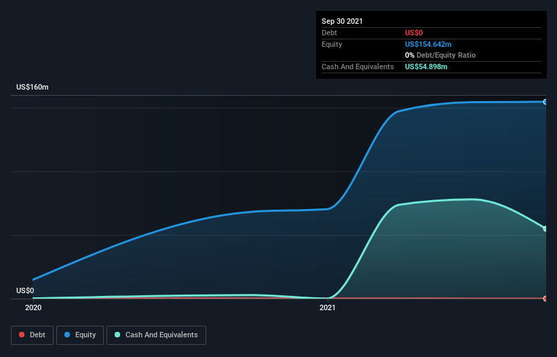This screenshot has height=357, width=557.
Task: Click the teal Cash endpoint marker
Action: tap(545, 229)
